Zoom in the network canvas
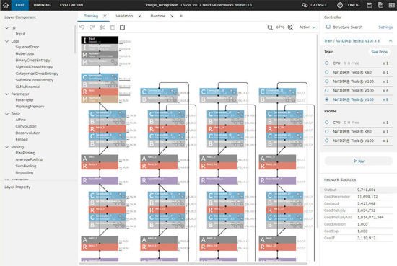The image size is (397, 266). point(290,27)
